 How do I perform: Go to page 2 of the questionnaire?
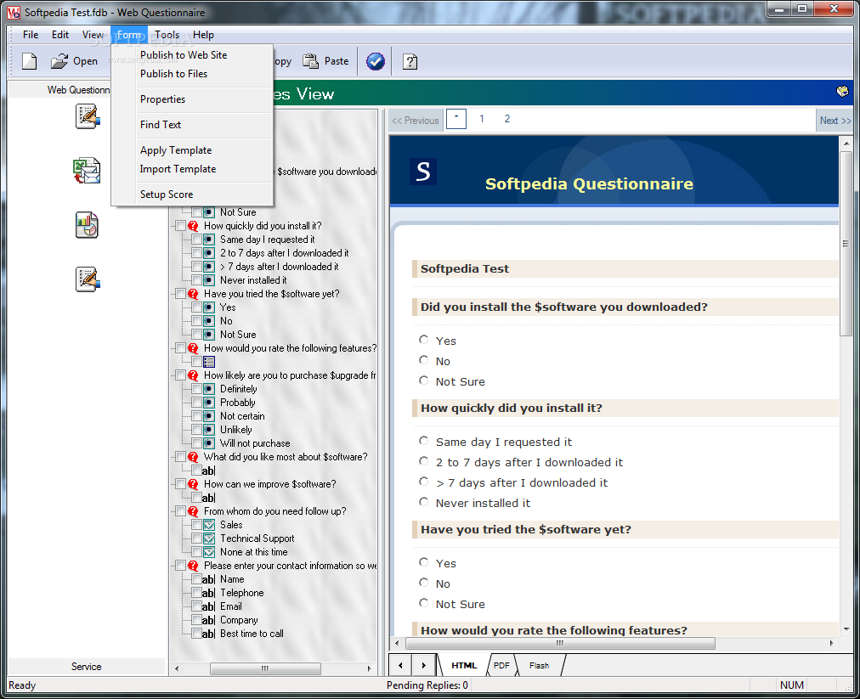(x=507, y=119)
